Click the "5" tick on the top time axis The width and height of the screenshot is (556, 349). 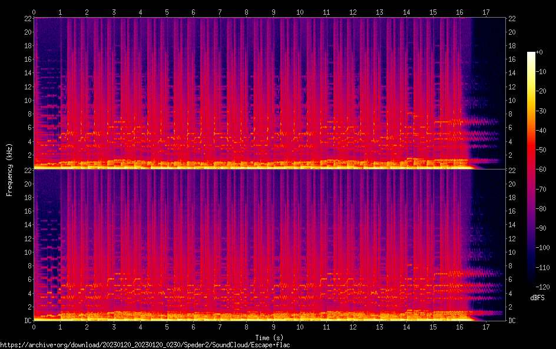pos(167,12)
